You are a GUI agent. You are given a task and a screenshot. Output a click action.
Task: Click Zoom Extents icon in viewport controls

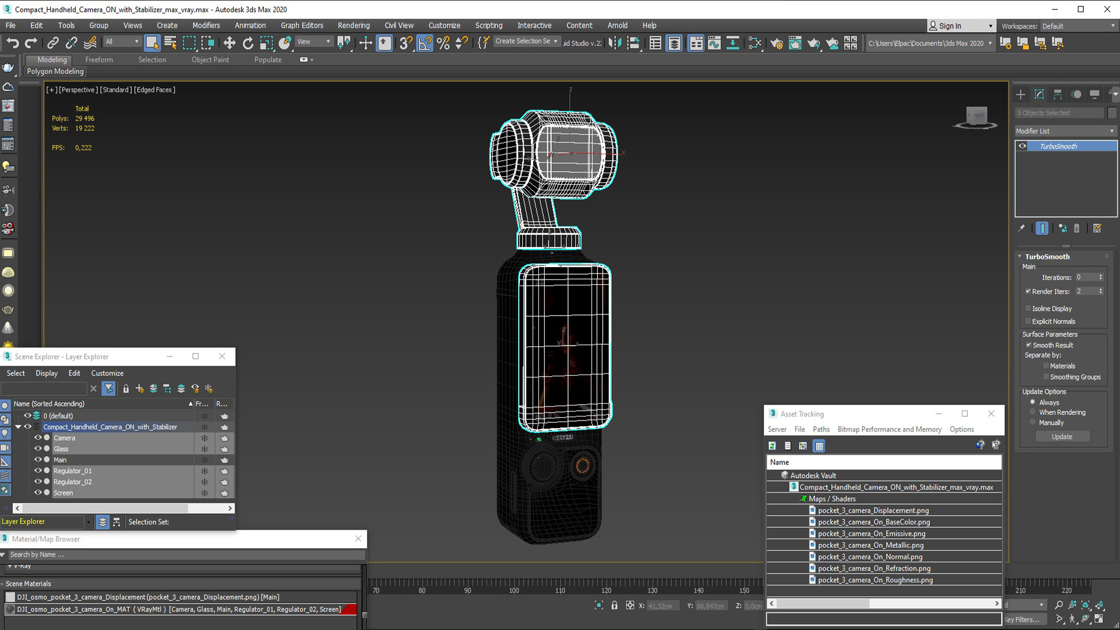[1086, 605]
